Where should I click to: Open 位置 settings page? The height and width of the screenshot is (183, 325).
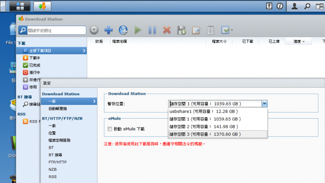(x=52, y=133)
